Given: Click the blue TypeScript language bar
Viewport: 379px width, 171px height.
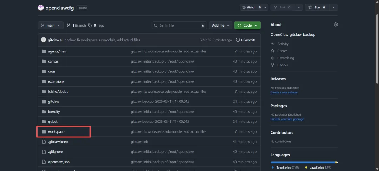Looking at the screenshot, I should pyautogui.click(x=302, y=162).
